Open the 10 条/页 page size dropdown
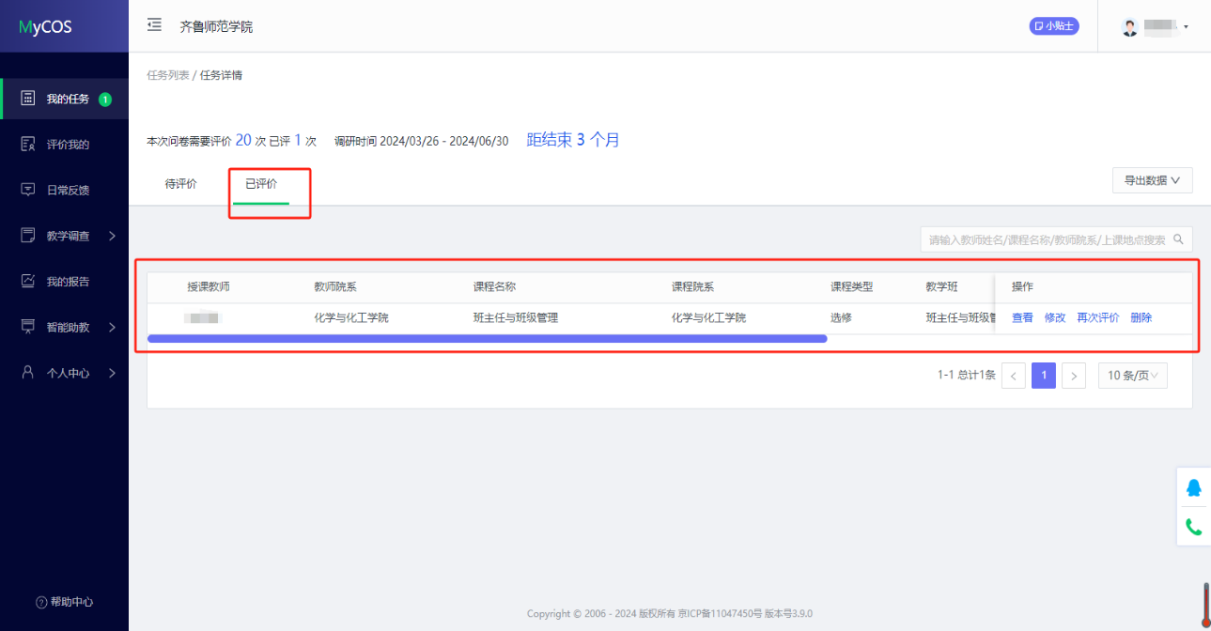 [x=1132, y=376]
